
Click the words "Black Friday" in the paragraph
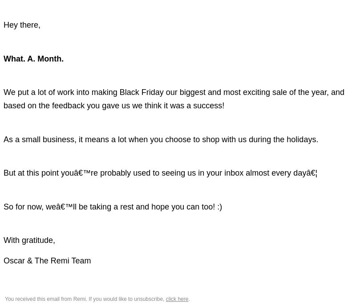click(142, 92)
